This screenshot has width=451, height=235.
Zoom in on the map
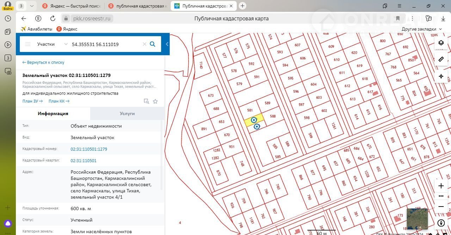pos(441,186)
